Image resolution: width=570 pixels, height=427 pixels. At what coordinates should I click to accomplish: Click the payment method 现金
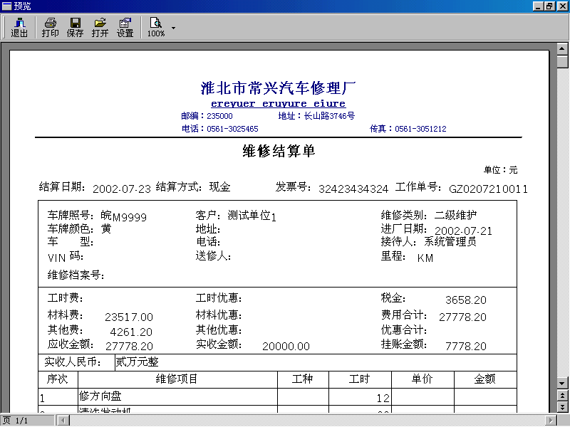tap(219, 187)
